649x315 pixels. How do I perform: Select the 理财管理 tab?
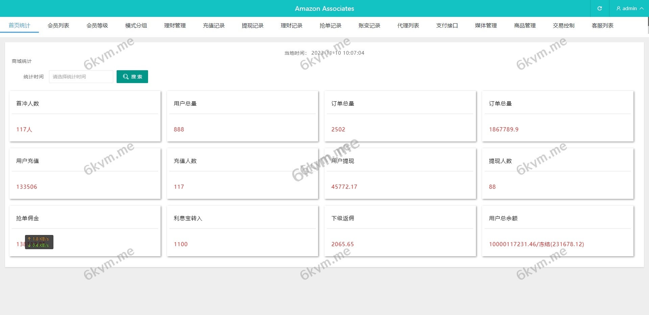coord(175,26)
